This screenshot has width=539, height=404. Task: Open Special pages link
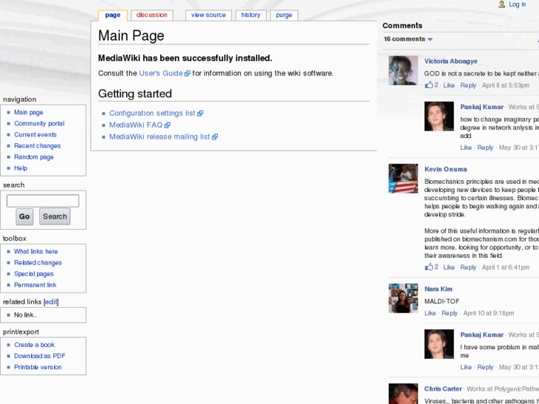point(33,274)
